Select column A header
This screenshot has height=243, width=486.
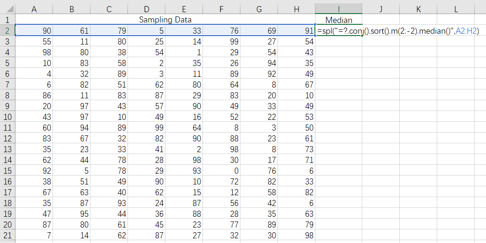34,9
